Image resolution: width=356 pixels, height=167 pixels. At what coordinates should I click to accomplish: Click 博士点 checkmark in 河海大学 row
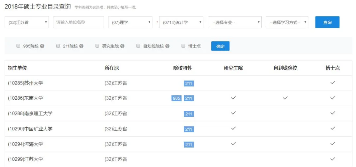333,144
